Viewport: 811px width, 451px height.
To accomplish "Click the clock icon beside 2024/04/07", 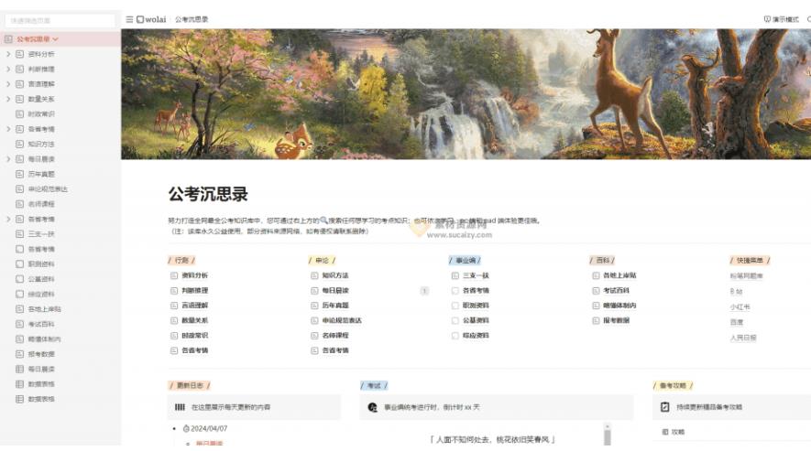I will click(x=186, y=429).
